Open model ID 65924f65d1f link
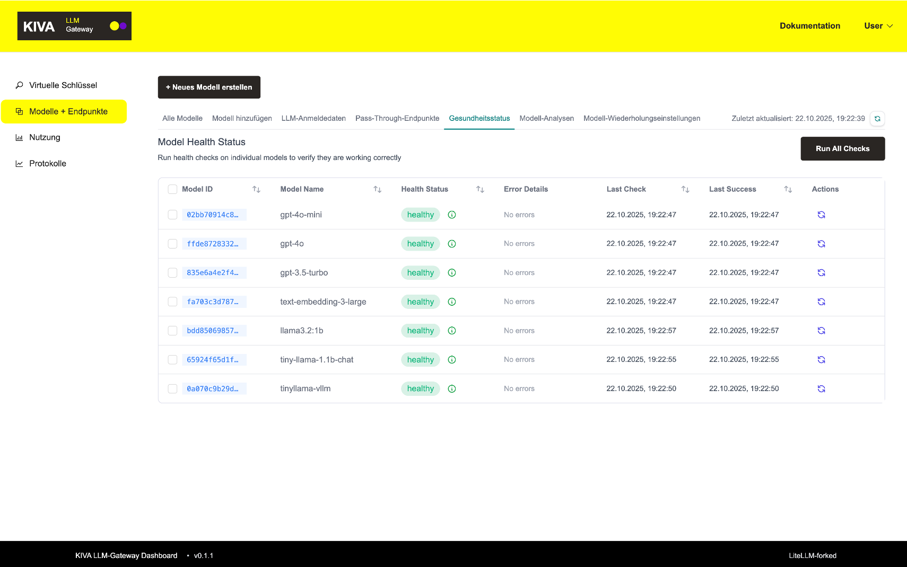This screenshot has height=567, width=907. tap(214, 359)
